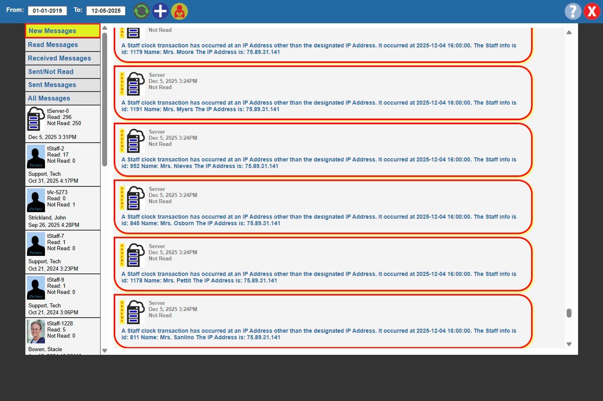Click server icon on Mrs. Pettit message
This screenshot has height=401, width=603.
[136, 255]
